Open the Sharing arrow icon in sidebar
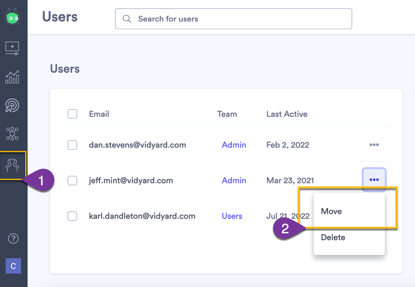The width and height of the screenshot is (415, 287). pos(12,105)
